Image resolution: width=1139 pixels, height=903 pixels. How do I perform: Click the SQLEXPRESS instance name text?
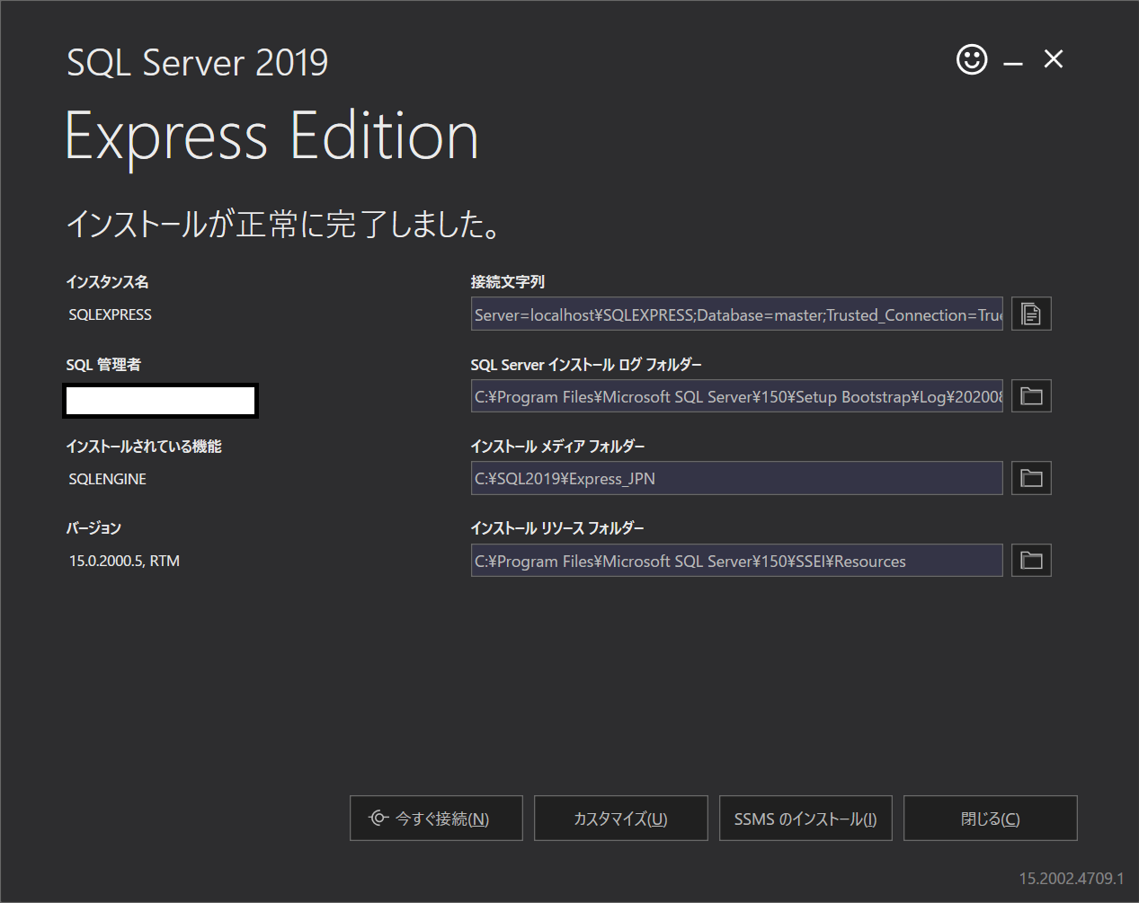(x=111, y=314)
